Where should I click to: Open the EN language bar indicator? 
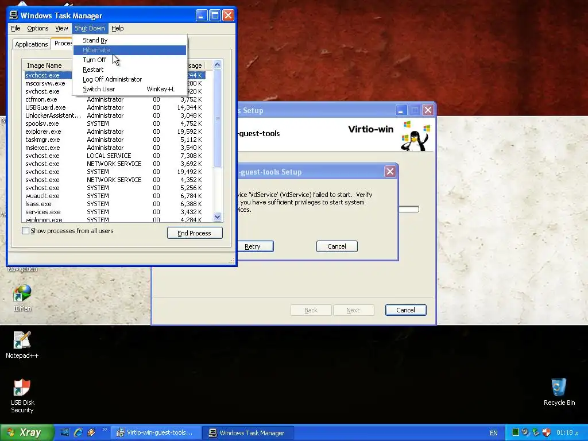493,433
